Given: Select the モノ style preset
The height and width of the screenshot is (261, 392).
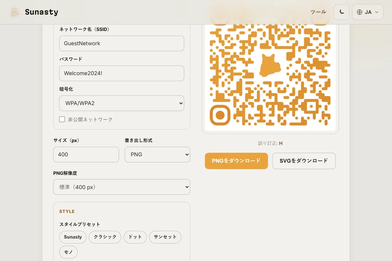Looking at the screenshot, I should tap(68, 252).
